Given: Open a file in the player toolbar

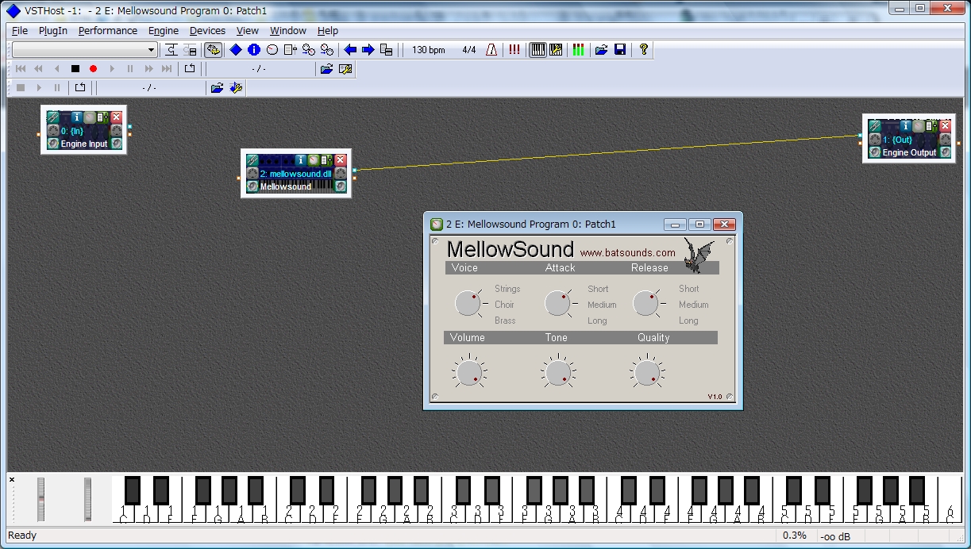Looking at the screenshot, I should click(326, 69).
